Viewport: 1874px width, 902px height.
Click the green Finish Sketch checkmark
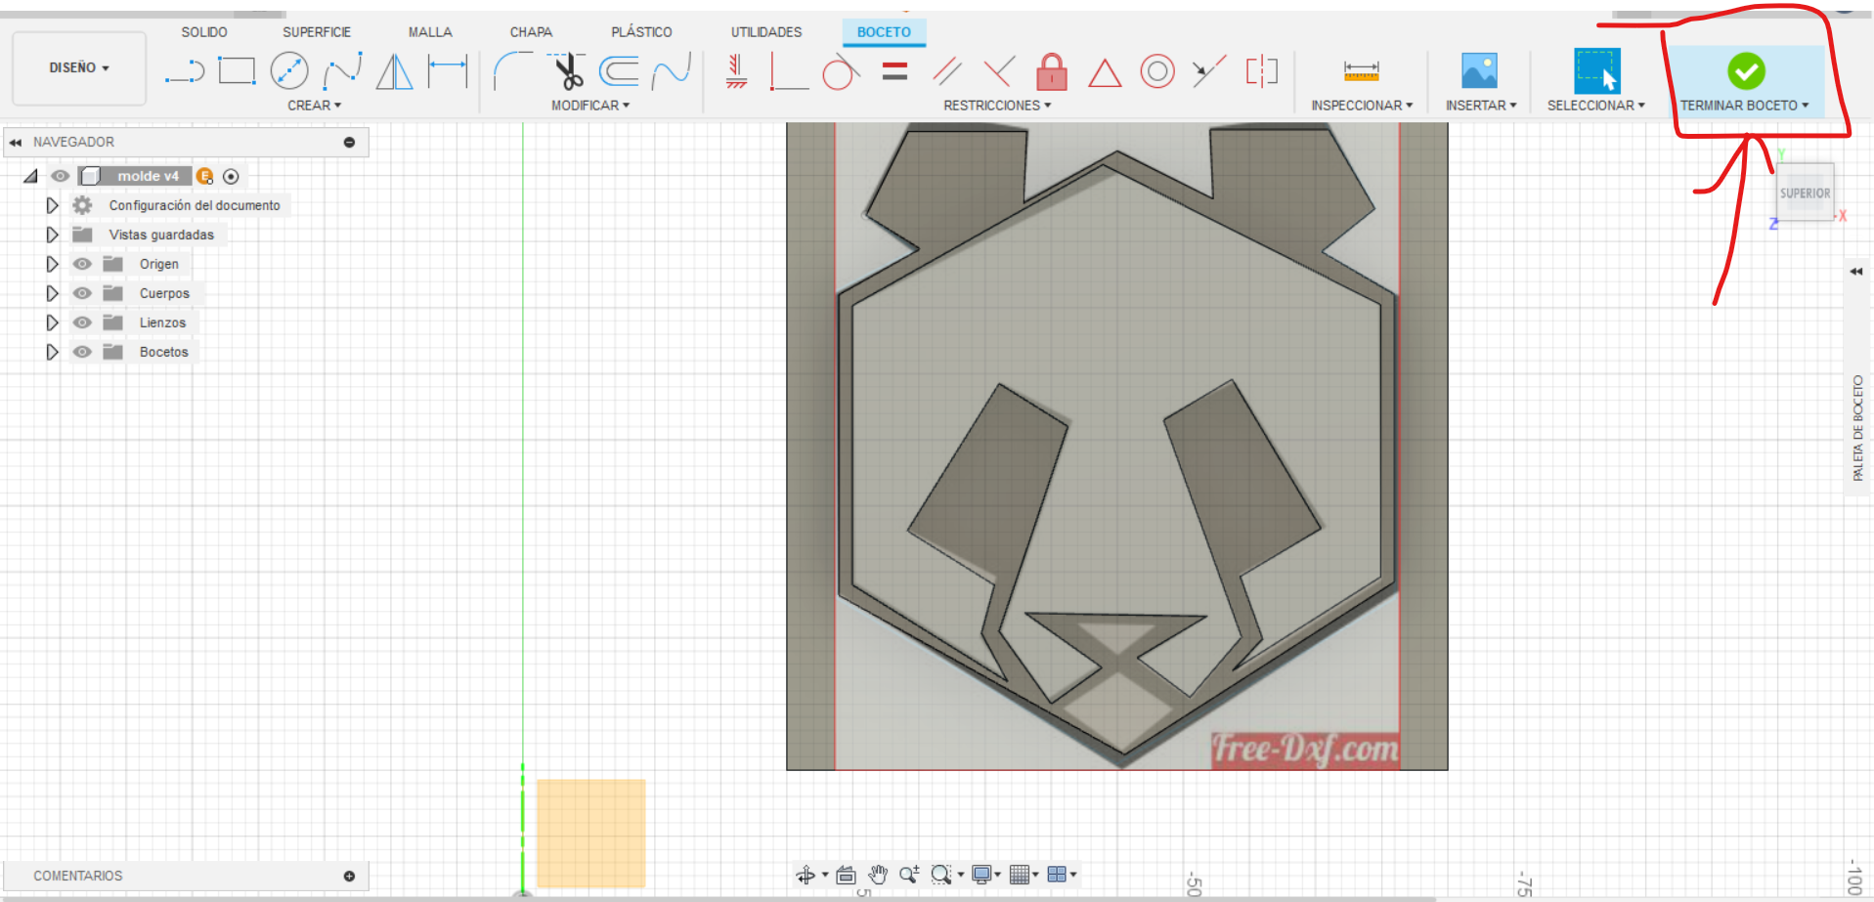point(1746,71)
